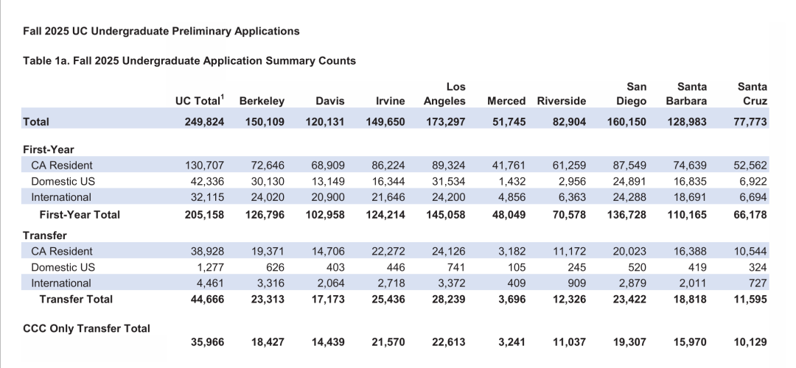Viewport: 796px width, 368px height.
Task: Select Santa Cruz CCC Only Transfer value 10,129
Action: [750, 342]
